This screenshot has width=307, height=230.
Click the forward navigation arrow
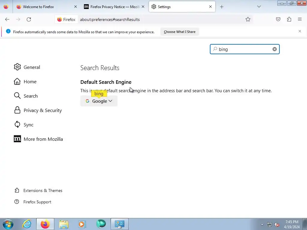18,19
